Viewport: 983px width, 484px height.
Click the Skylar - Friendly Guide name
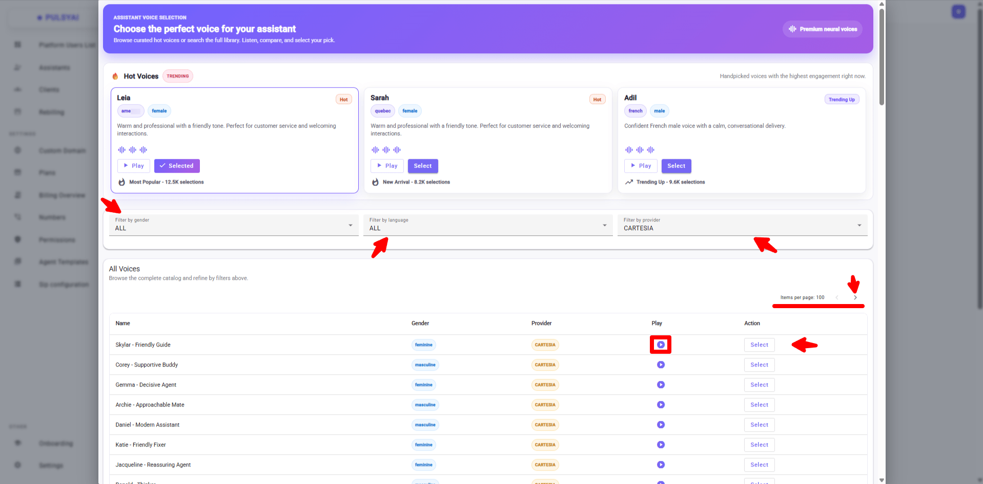pos(143,345)
